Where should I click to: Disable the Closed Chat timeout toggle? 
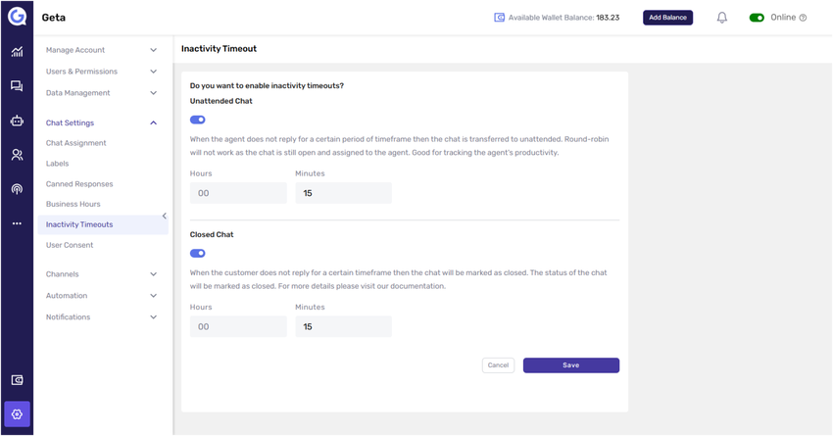[x=198, y=253]
